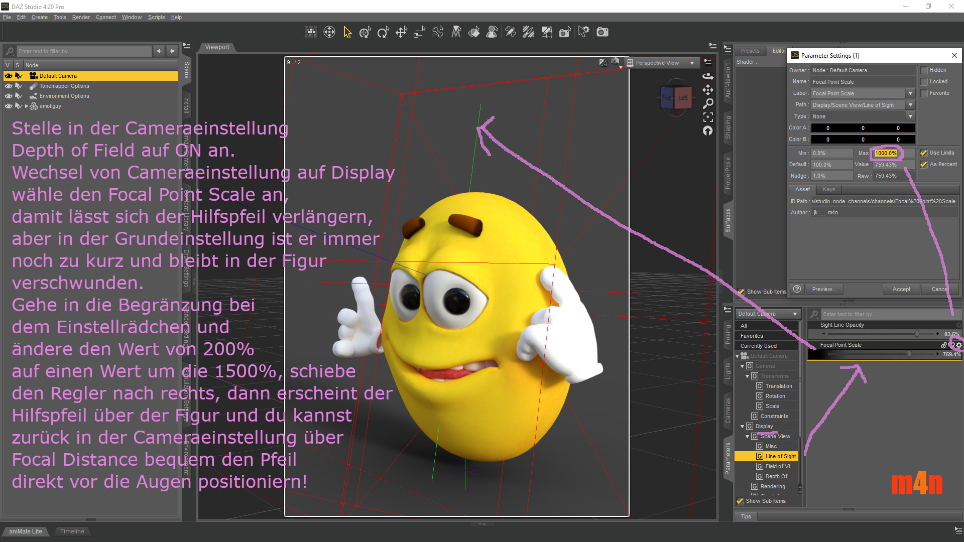This screenshot has width=964, height=542.
Task: Expand the emotiguy node in Scene
Action: tap(27, 106)
